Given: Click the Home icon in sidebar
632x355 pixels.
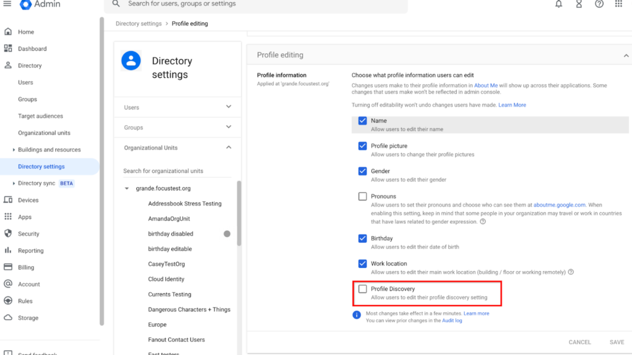Looking at the screenshot, I should (8, 32).
